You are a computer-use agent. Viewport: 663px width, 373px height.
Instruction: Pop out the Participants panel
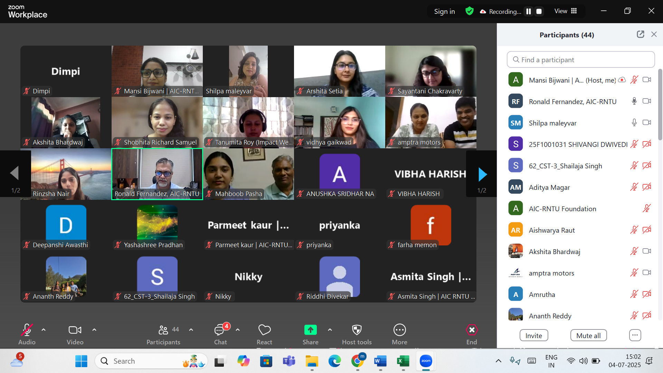(x=640, y=34)
